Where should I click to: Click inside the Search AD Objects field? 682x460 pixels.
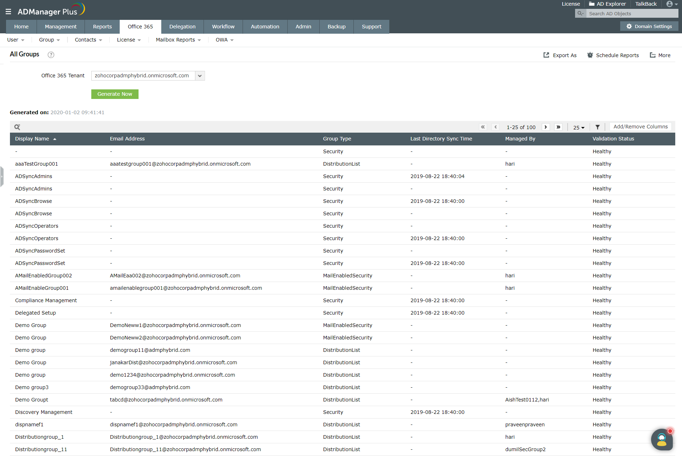coord(632,13)
